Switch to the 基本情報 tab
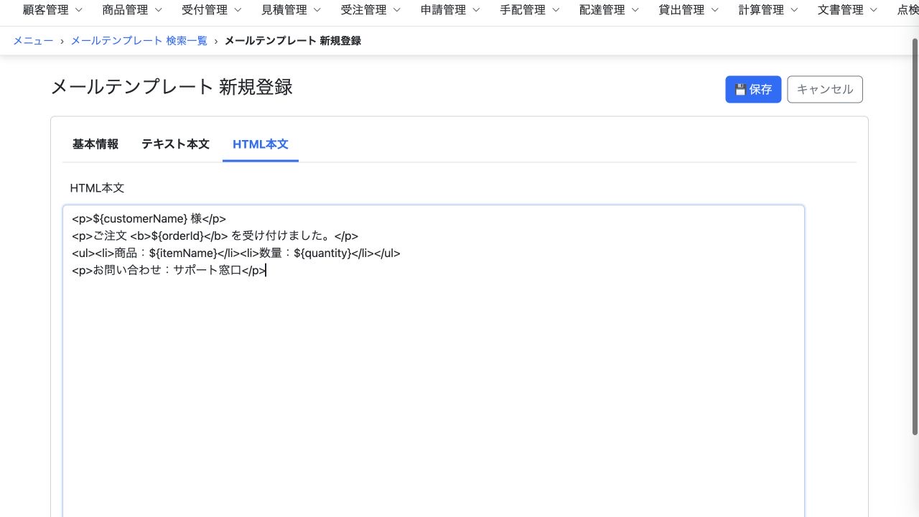The height and width of the screenshot is (517, 919). point(95,144)
